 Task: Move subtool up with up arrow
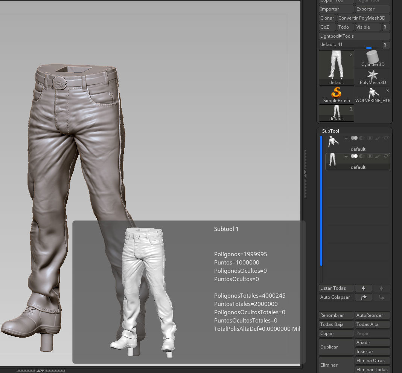[x=363, y=288]
